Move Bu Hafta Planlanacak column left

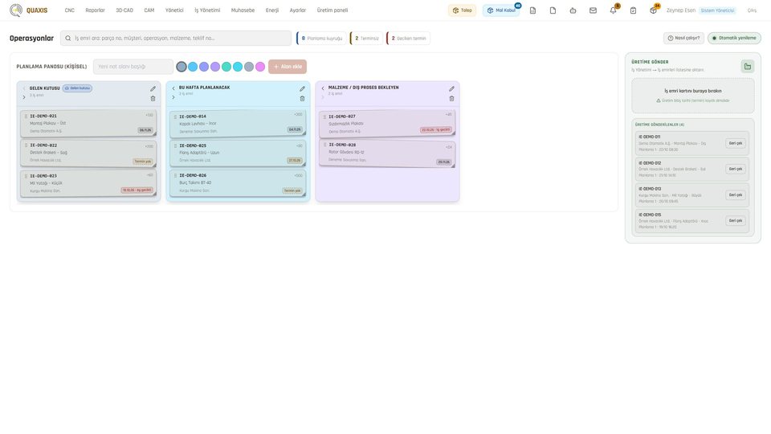coord(173,88)
